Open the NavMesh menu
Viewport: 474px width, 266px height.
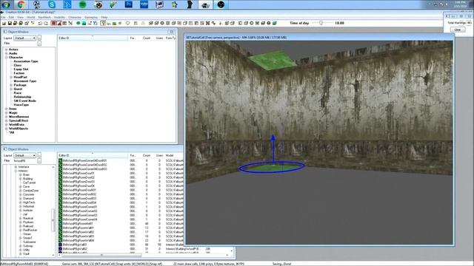click(44, 18)
